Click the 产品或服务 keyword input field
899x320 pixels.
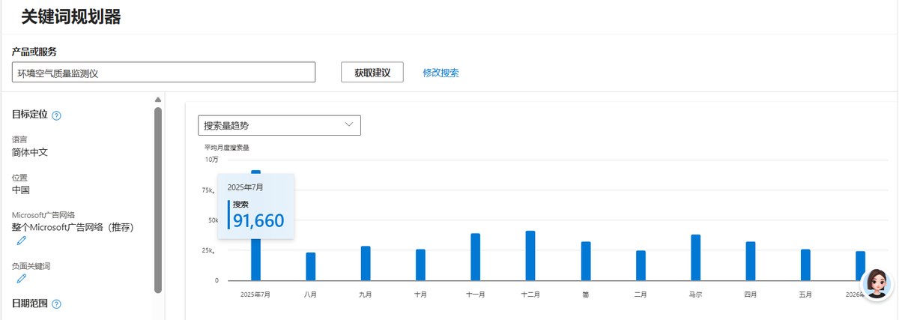[163, 72]
